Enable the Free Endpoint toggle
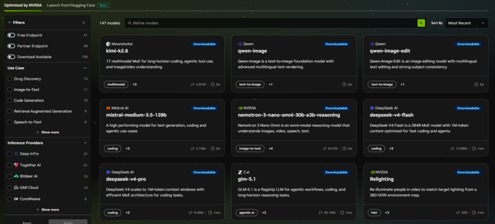Viewport: 495px width, 224px height. click(12, 35)
